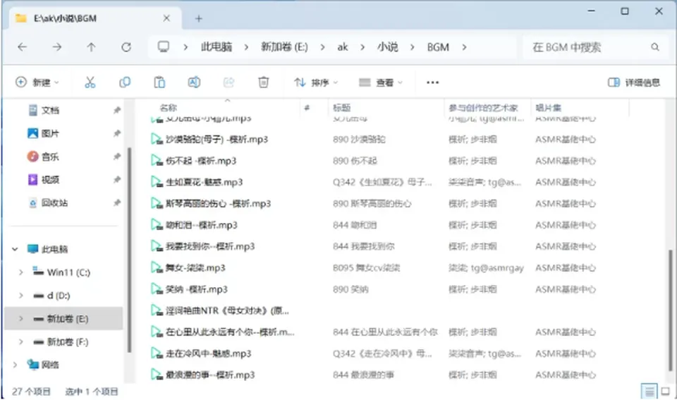Open the three-dot more options menu

point(432,82)
